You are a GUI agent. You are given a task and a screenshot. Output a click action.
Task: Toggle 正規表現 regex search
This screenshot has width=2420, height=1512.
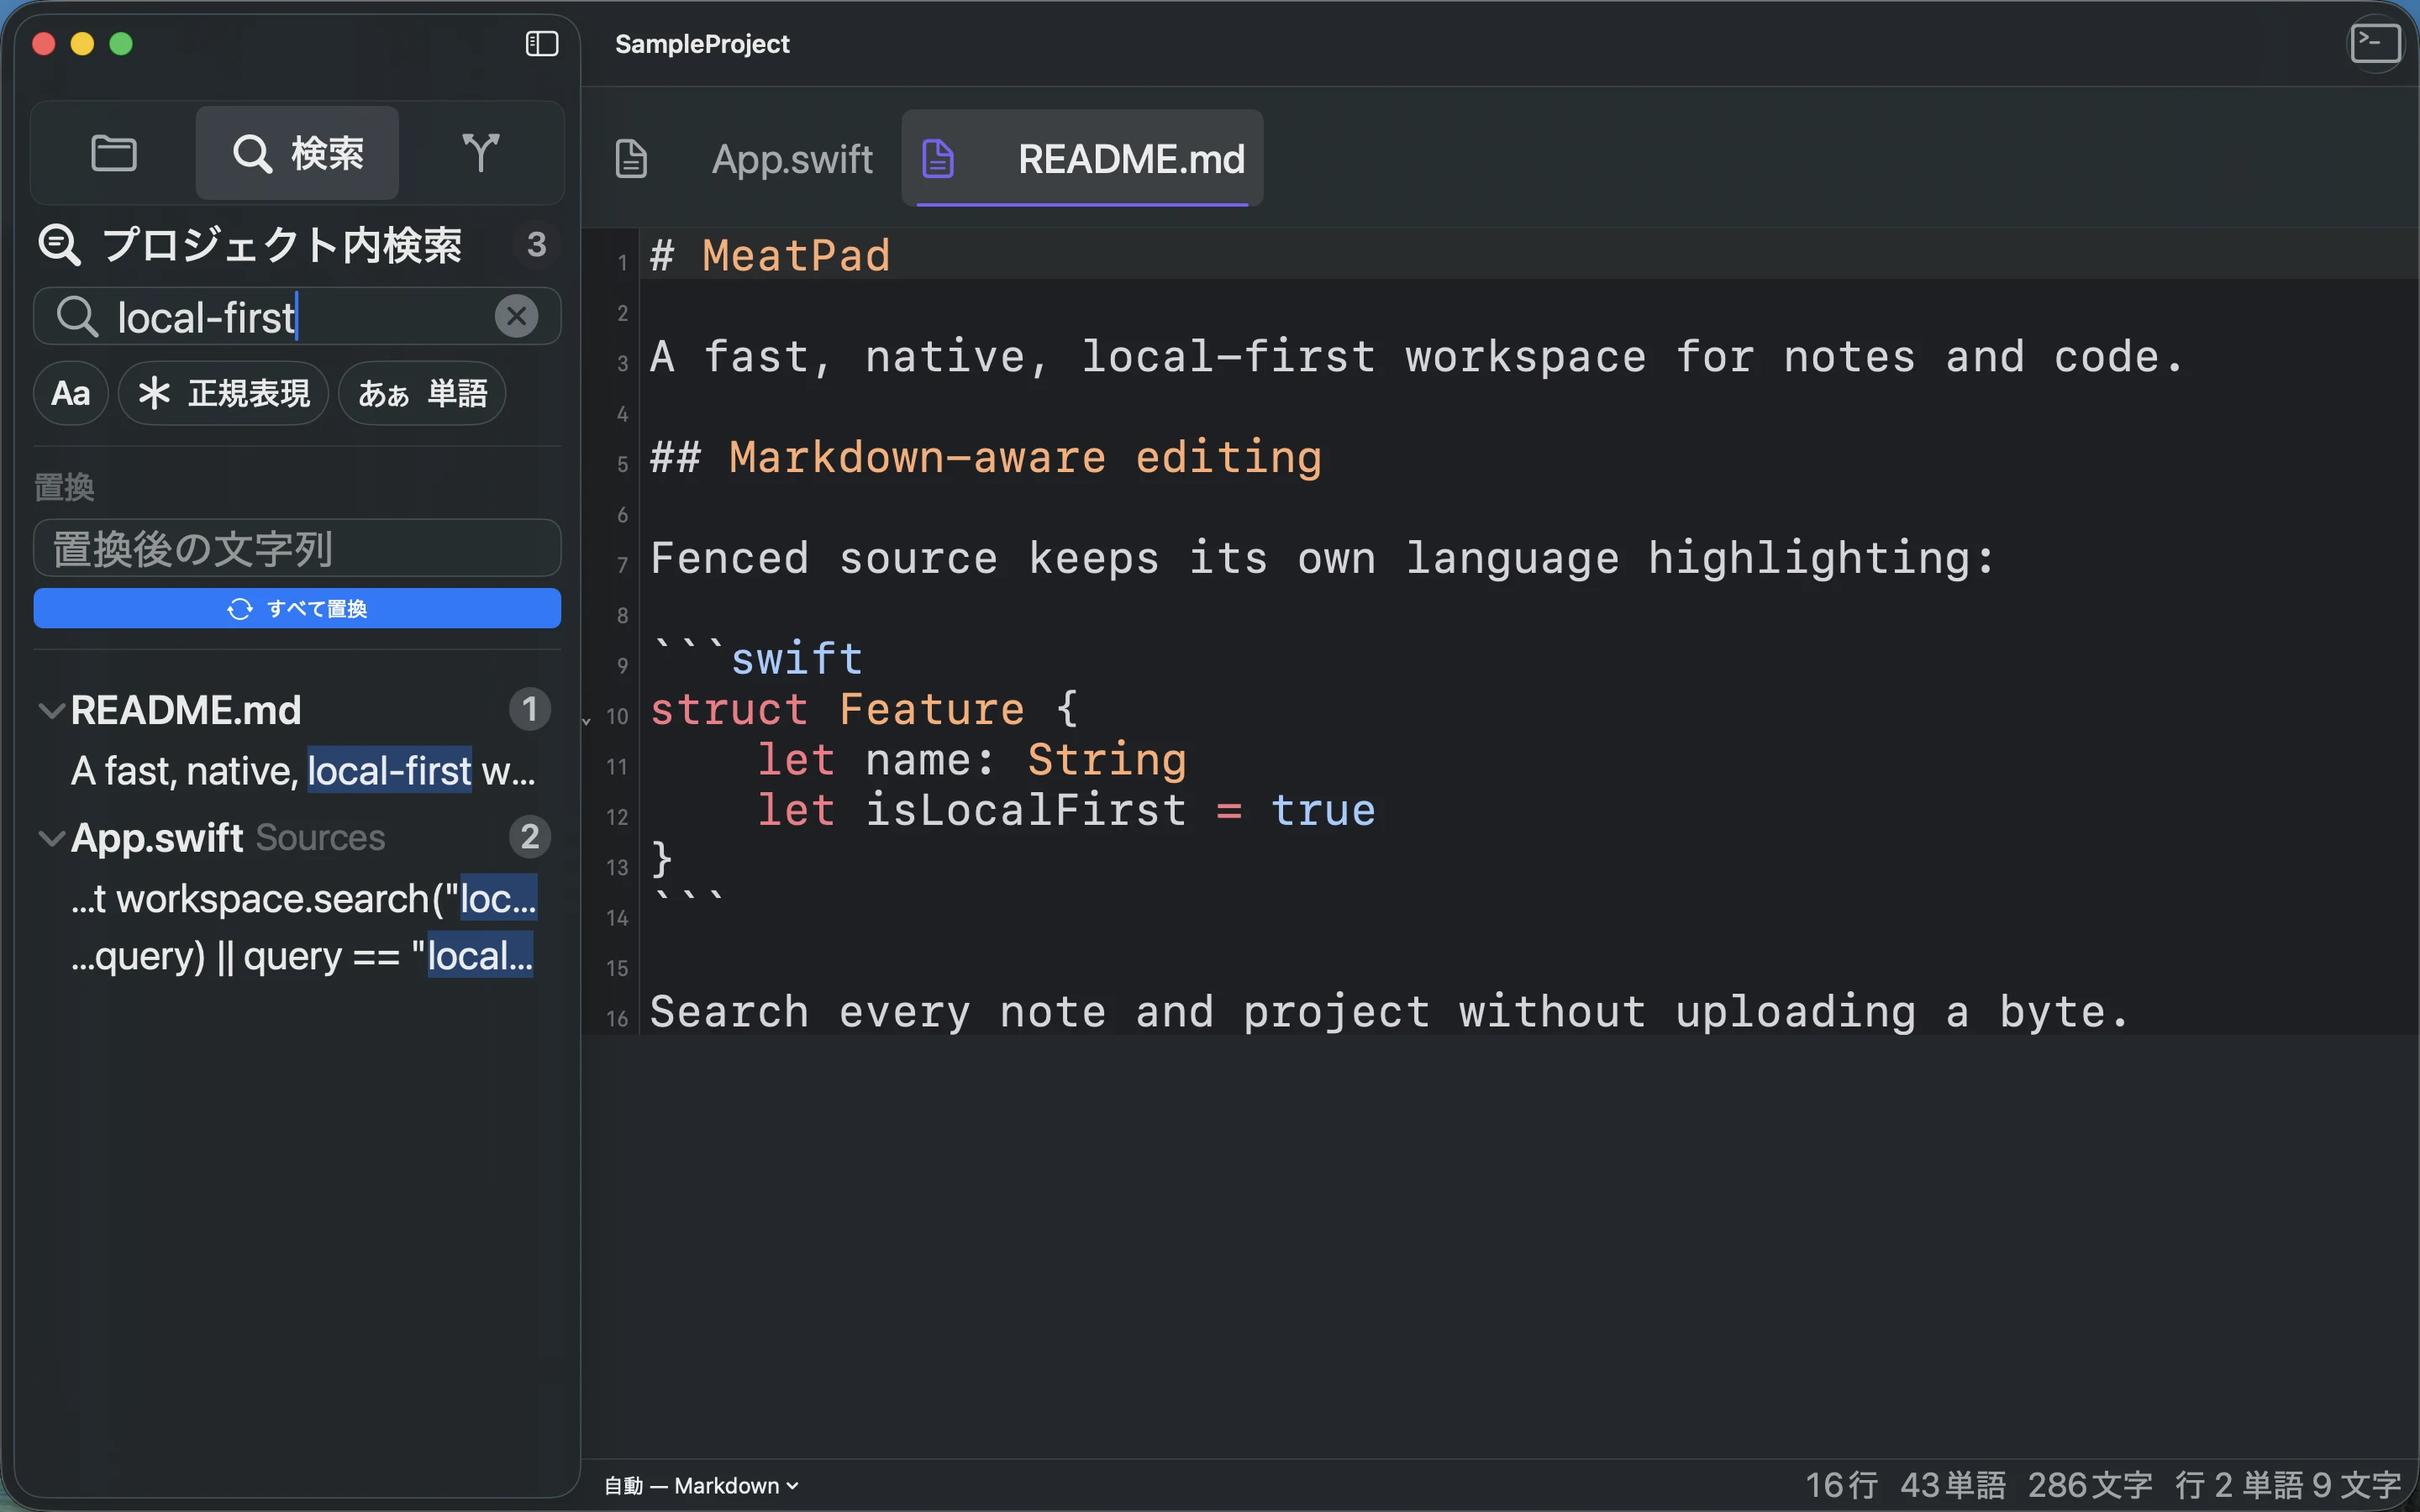point(224,394)
